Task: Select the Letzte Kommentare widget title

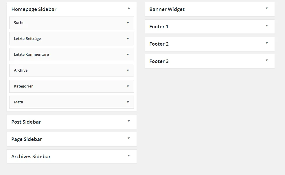Action: [x=31, y=54]
